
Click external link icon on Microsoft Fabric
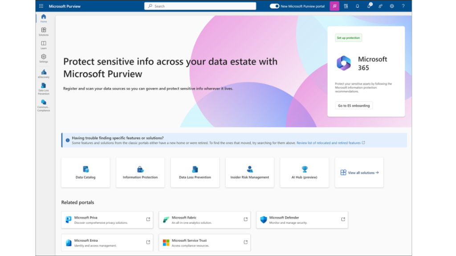pyautogui.click(x=245, y=219)
